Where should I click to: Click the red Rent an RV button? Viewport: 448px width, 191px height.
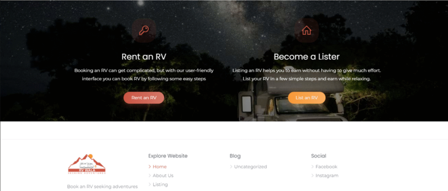pos(143,98)
